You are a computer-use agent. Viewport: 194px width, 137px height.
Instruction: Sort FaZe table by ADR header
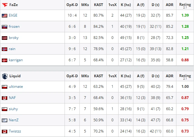pyautogui.click(x=169, y=5)
